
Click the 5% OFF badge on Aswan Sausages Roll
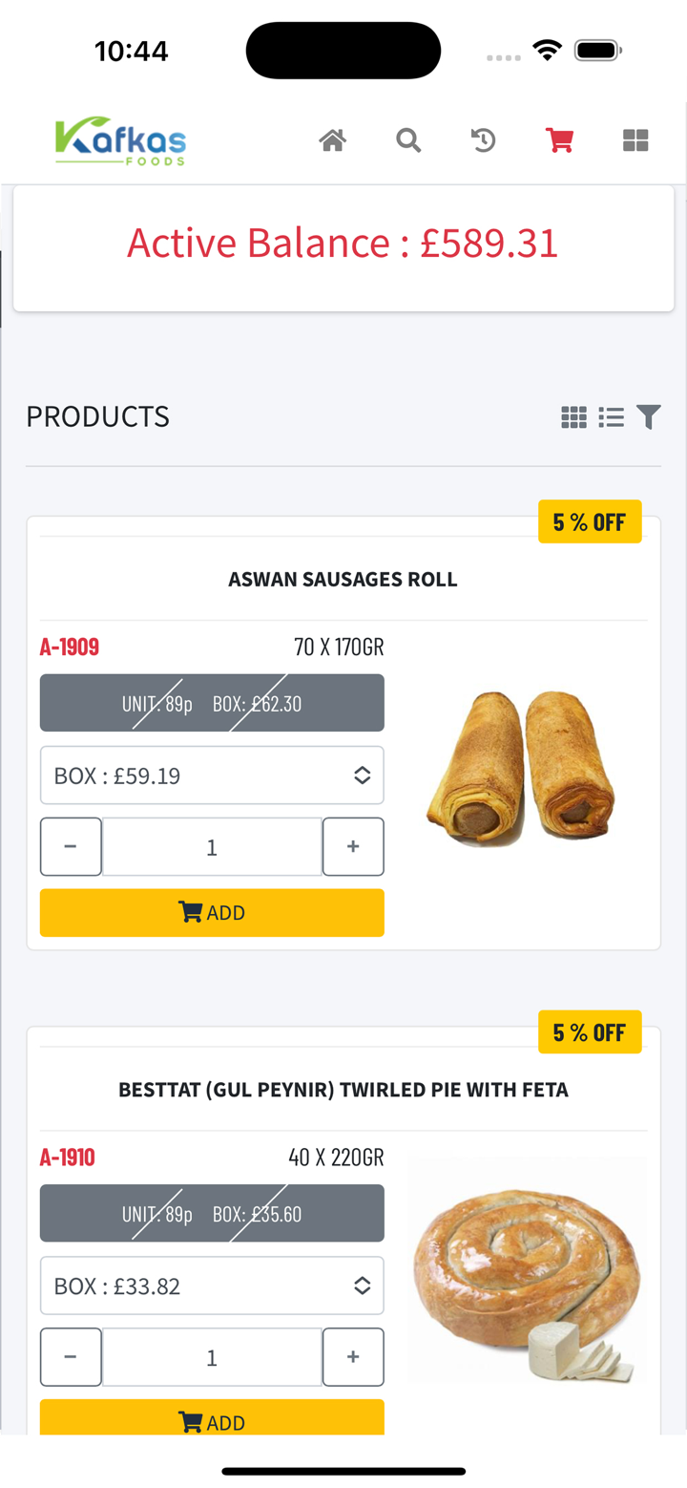pos(590,521)
